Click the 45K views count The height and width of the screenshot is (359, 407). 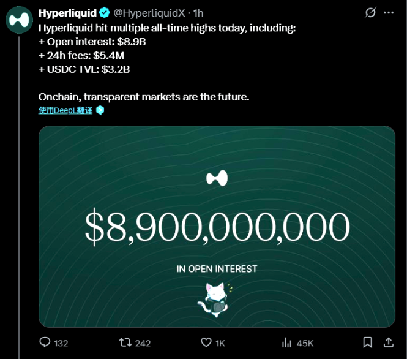(305, 343)
